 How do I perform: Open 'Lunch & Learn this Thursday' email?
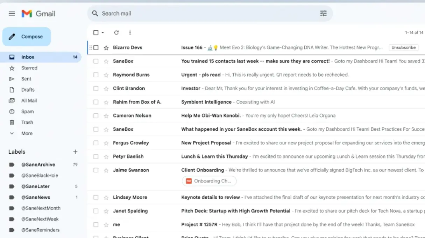256,156
